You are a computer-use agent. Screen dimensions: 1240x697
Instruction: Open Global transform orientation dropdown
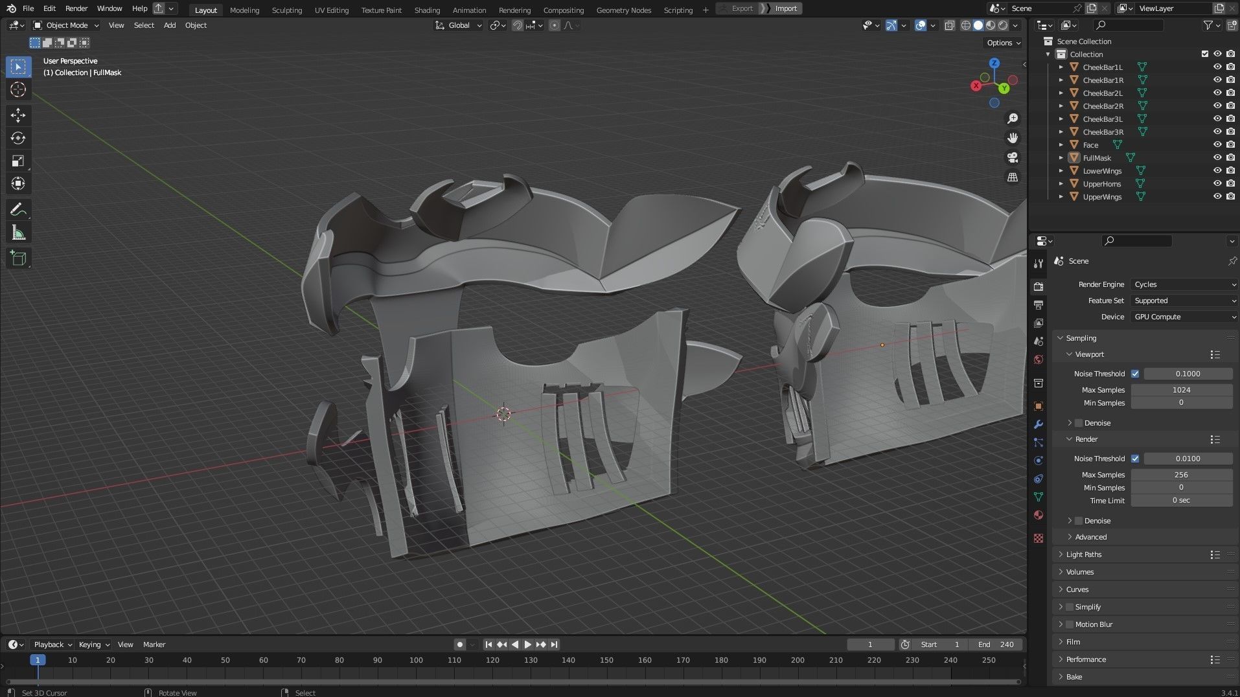click(459, 25)
